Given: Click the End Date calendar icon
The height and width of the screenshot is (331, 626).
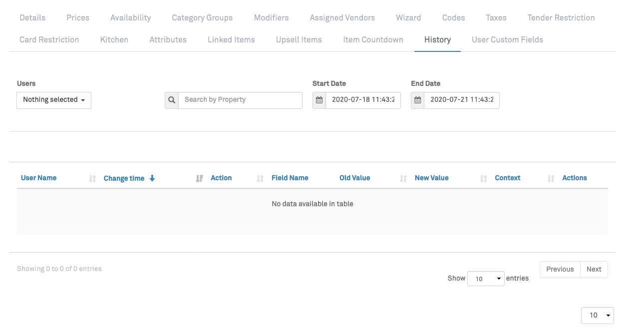Looking at the screenshot, I should pyautogui.click(x=418, y=100).
